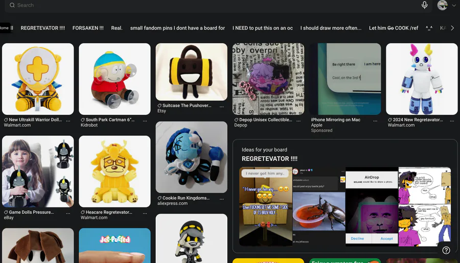Open the AirDrop meme idea image
Image resolution: width=460 pixels, height=263 pixels.
coord(372,206)
